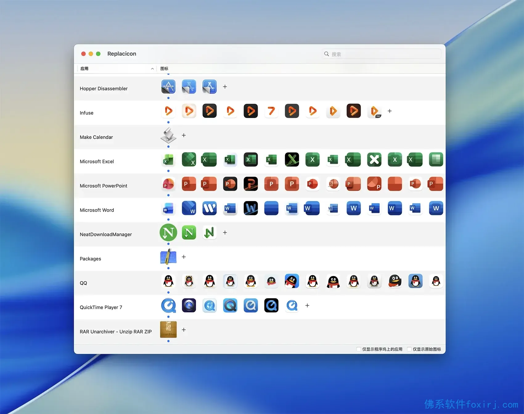Select the Hopper Disassembler app name
The image size is (524, 414).
tap(104, 89)
